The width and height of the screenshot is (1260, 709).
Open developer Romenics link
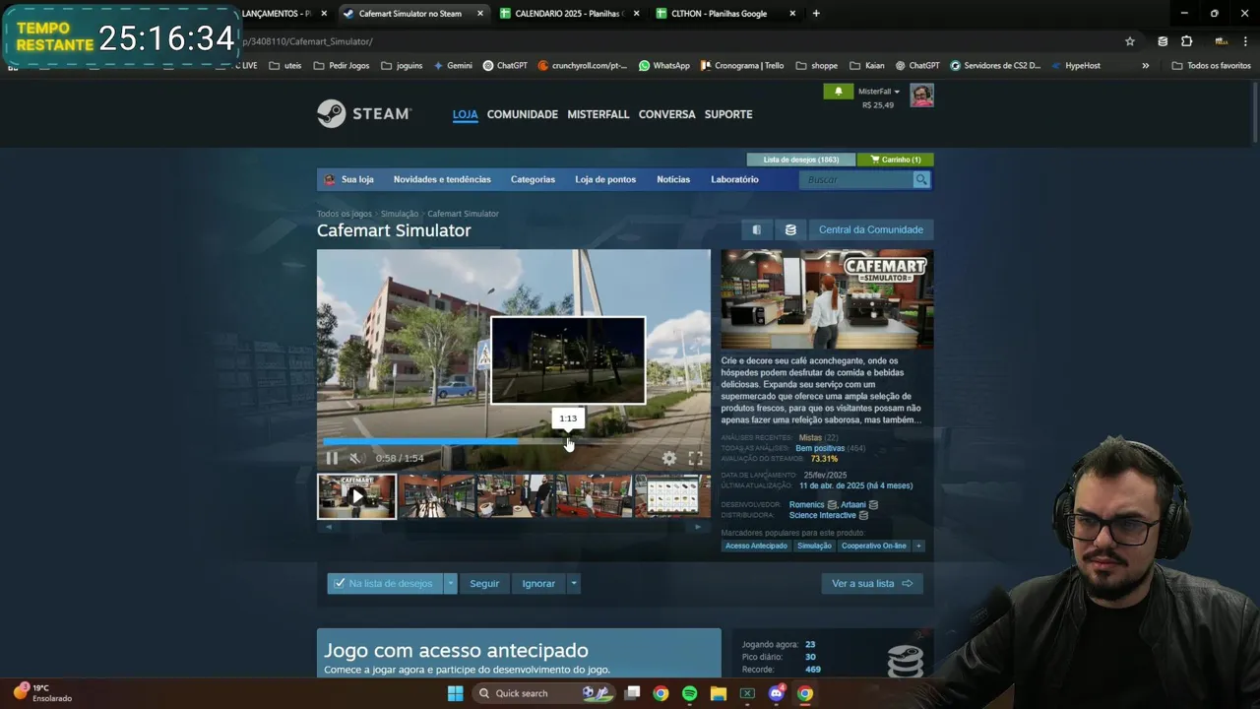[x=807, y=504]
